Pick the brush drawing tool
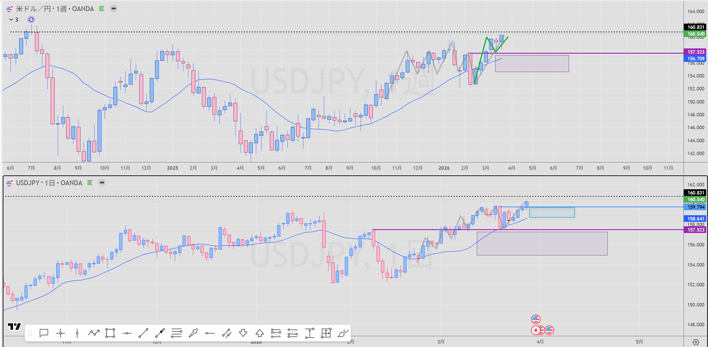This screenshot has width=708, height=347. (343, 333)
